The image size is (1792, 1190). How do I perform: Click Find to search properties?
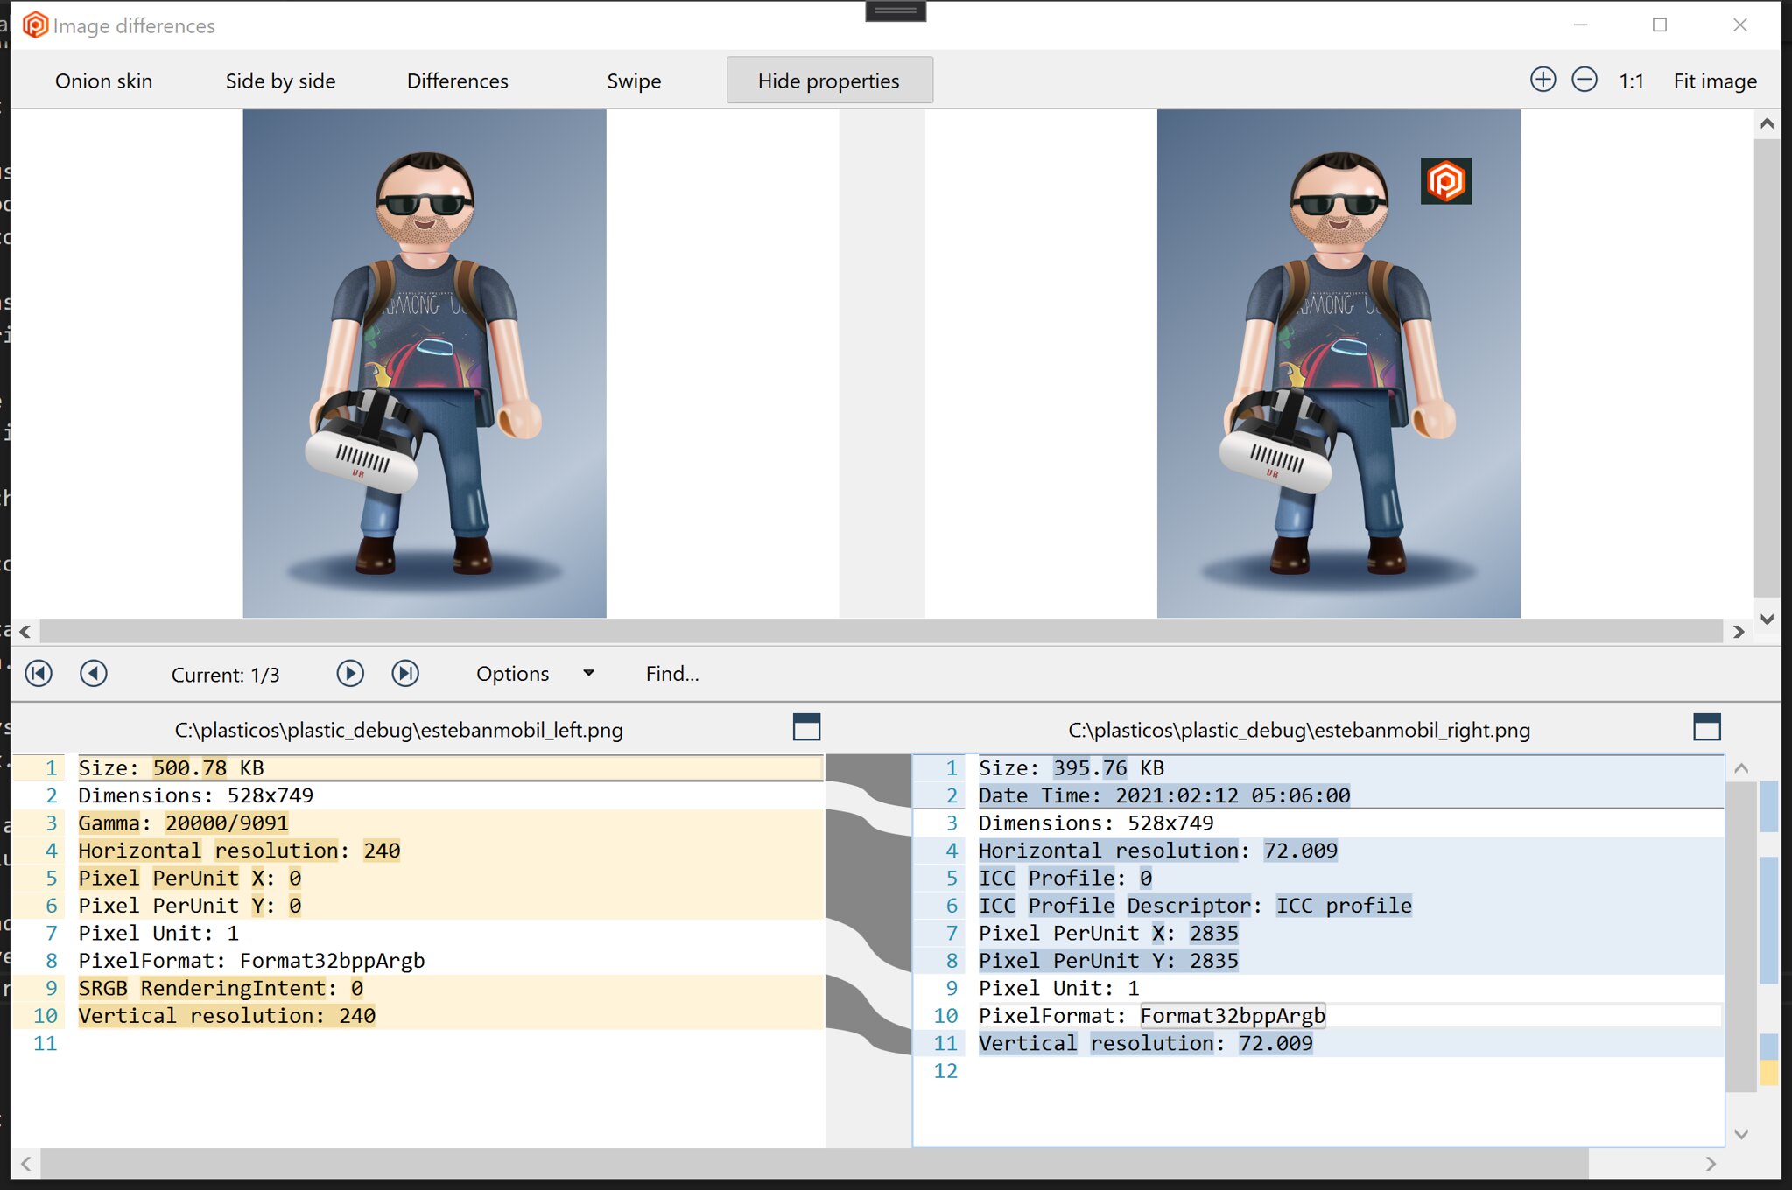(x=671, y=673)
